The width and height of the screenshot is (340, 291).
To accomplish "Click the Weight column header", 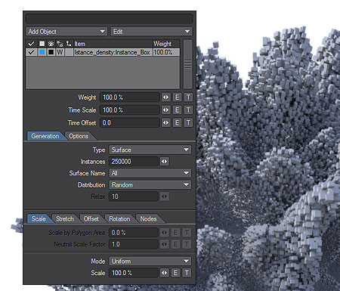I will [x=165, y=44].
